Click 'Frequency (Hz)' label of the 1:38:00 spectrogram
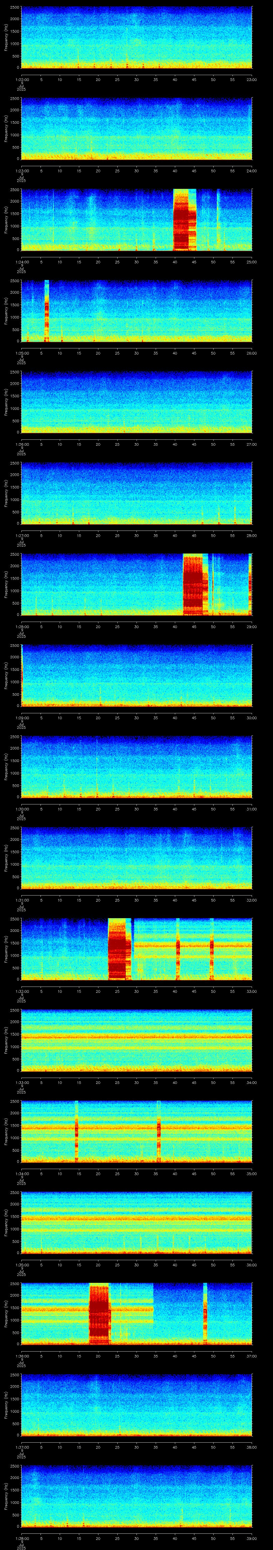Viewport: 273px width, 1550px height. click(x=6, y=1497)
